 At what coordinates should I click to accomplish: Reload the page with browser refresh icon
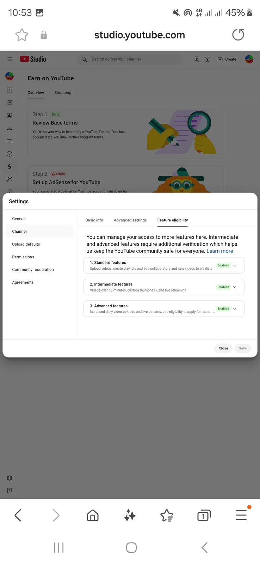pos(238,35)
